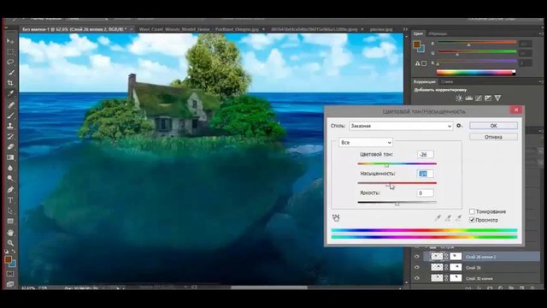The height and width of the screenshot is (308, 547).
Task: Select the Rectangle shape tool
Action: (10, 222)
